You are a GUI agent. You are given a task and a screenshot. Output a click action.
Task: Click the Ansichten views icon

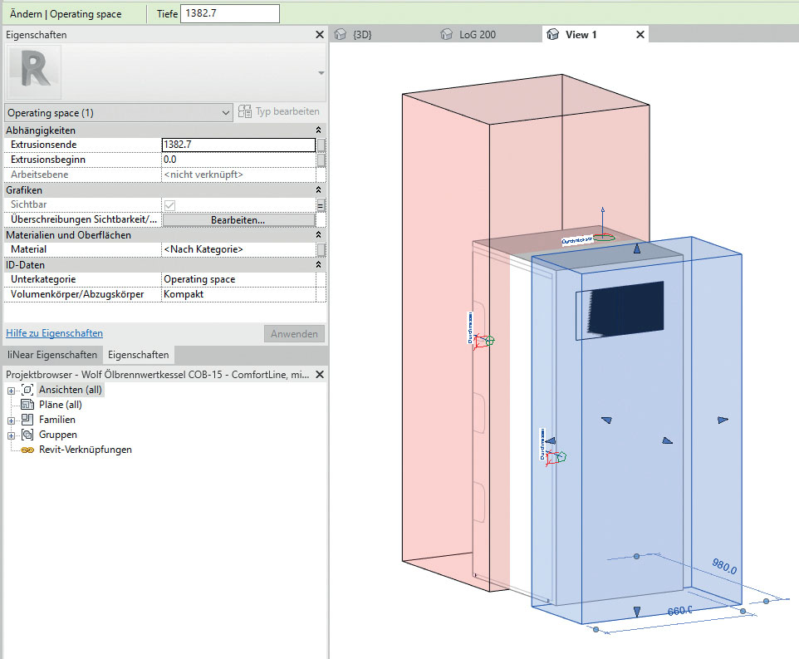click(x=27, y=390)
